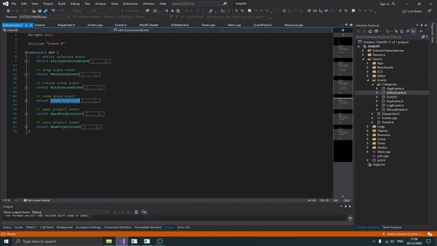Open file with the folder toolbar icon
437x246 pixels.
pyautogui.click(x=33, y=11)
